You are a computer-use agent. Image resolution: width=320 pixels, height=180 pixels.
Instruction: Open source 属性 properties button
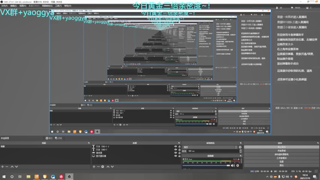pyautogui.click(x=49, y=138)
